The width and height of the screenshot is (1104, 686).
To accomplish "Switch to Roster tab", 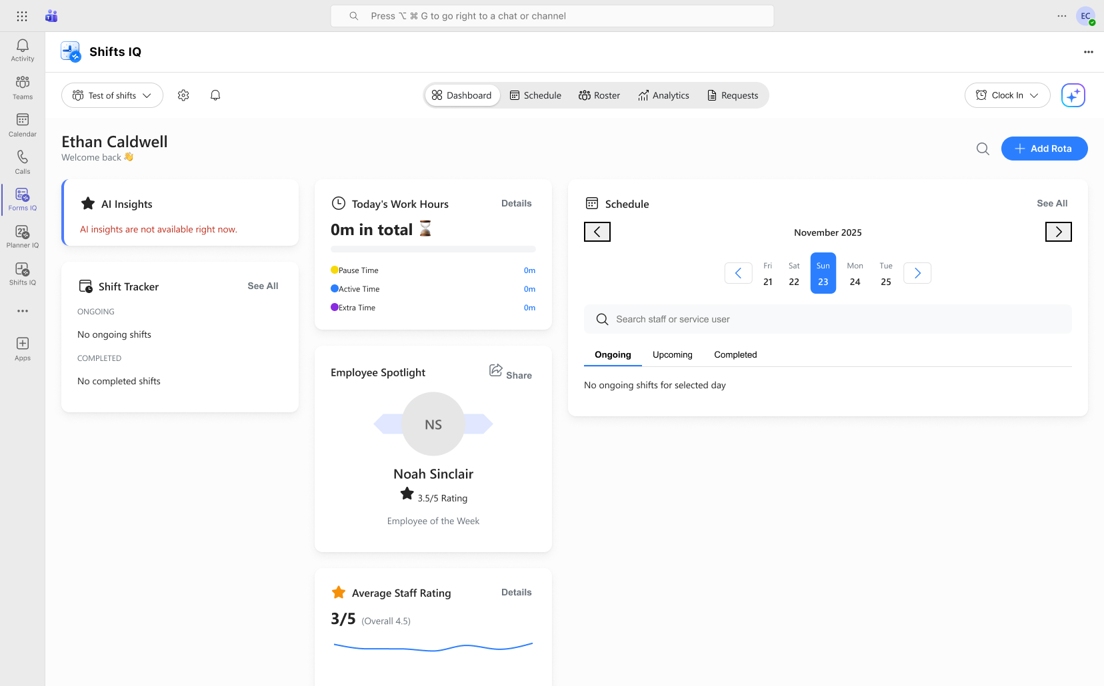I will [599, 95].
